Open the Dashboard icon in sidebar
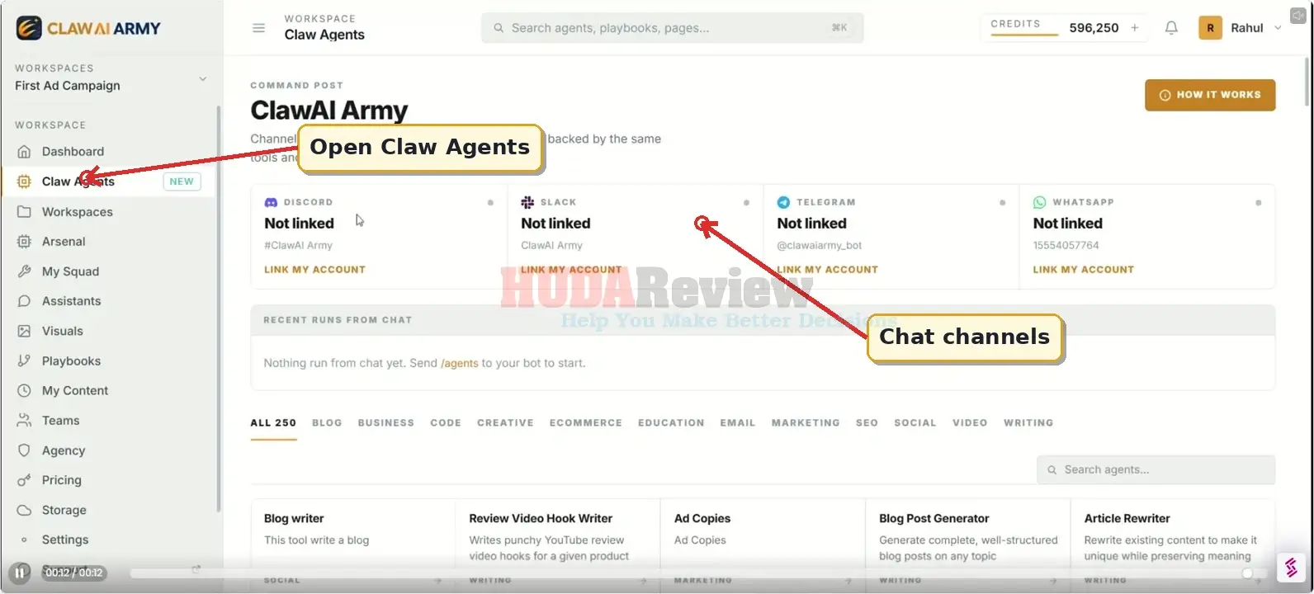Viewport: 1314px width, 594px height. 24,152
